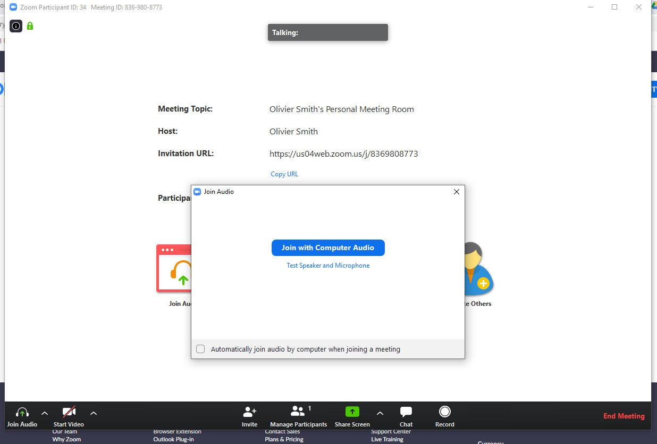Viewport: 657px width, 444px height.
Task: Click the large Join Audio tile behind the dialog
Action: pyautogui.click(x=174, y=268)
